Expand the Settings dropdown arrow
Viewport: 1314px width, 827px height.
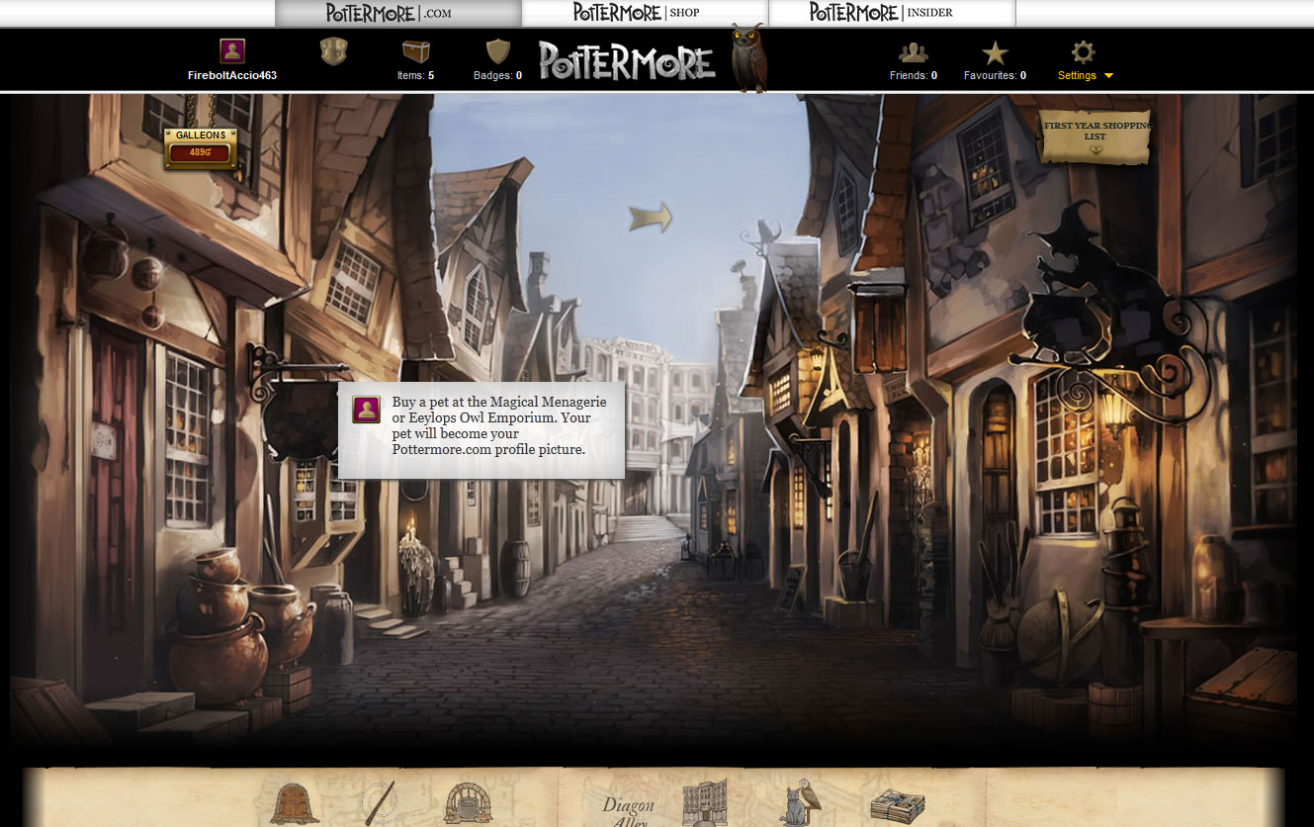tap(1108, 76)
